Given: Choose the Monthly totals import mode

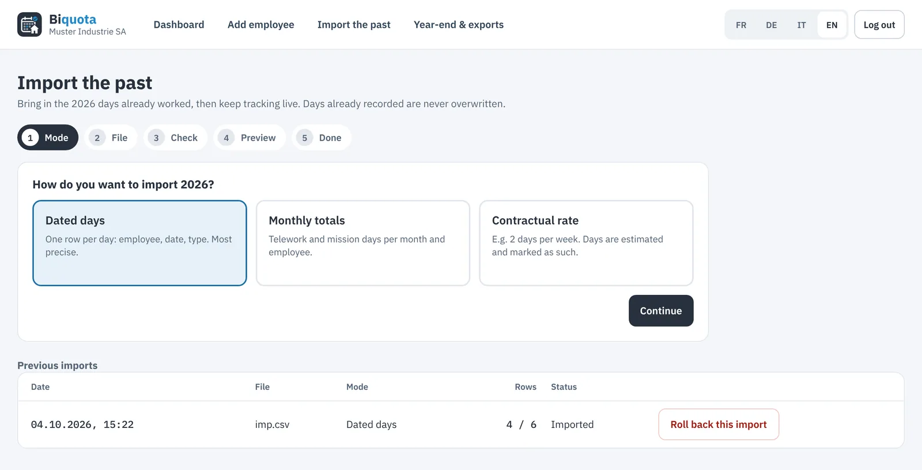Looking at the screenshot, I should point(363,243).
